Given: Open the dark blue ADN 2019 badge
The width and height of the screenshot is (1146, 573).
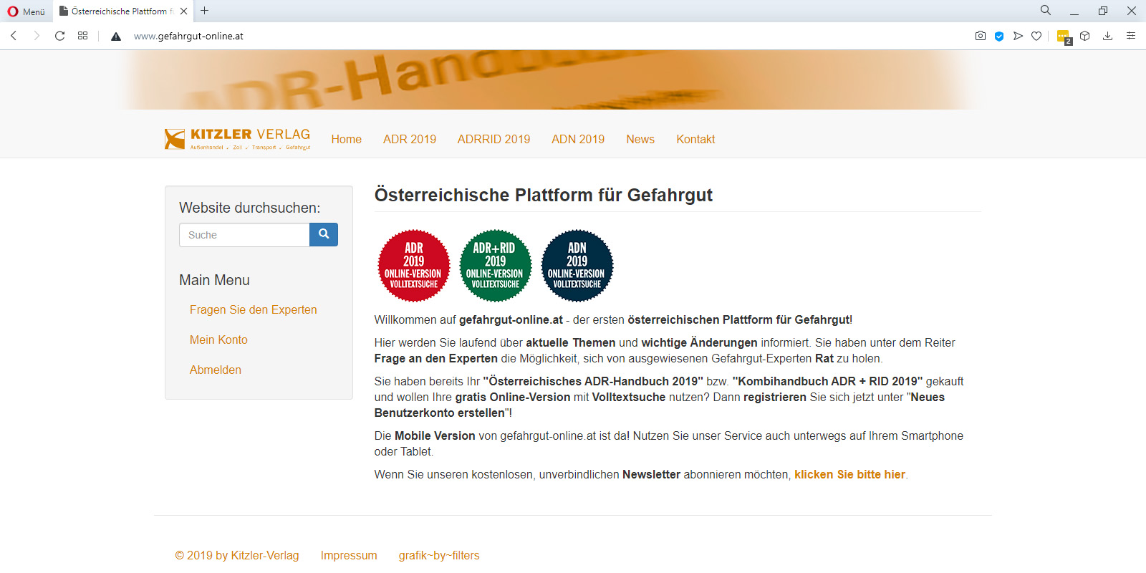Looking at the screenshot, I should [x=577, y=266].
